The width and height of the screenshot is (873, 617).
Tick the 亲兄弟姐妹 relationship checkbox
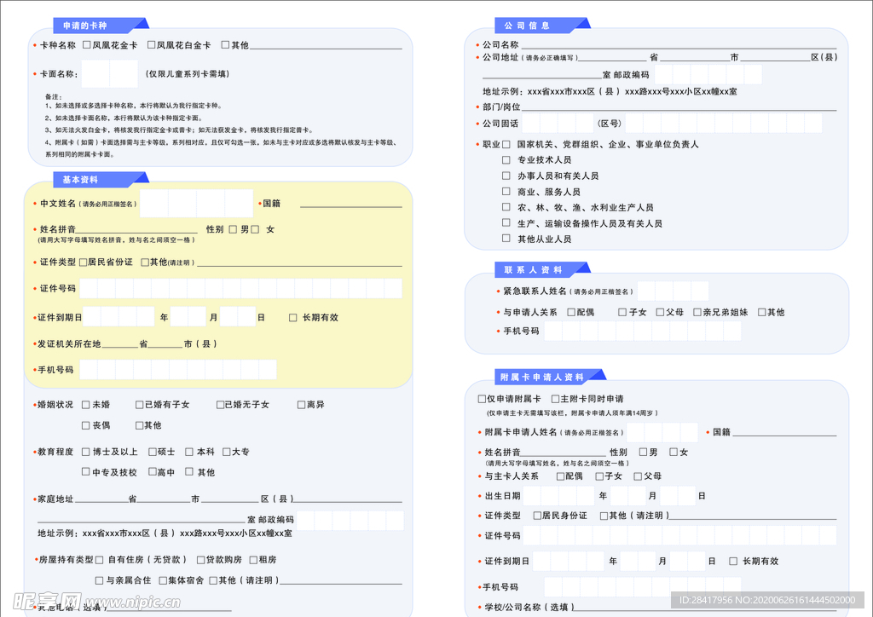[697, 313]
